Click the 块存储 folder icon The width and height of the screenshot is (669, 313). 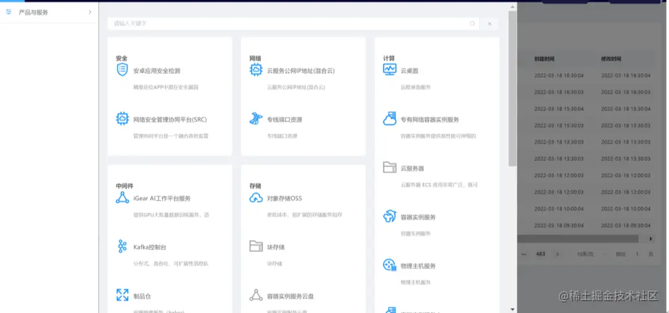pyautogui.click(x=256, y=246)
